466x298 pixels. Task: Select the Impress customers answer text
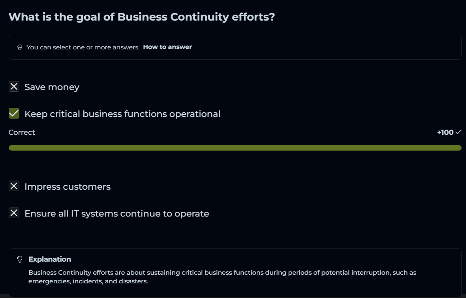(68, 187)
